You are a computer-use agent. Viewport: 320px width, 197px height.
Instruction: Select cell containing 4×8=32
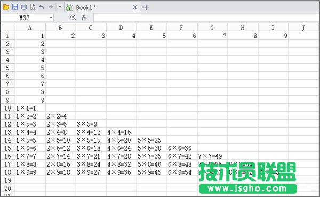click(x=122, y=164)
